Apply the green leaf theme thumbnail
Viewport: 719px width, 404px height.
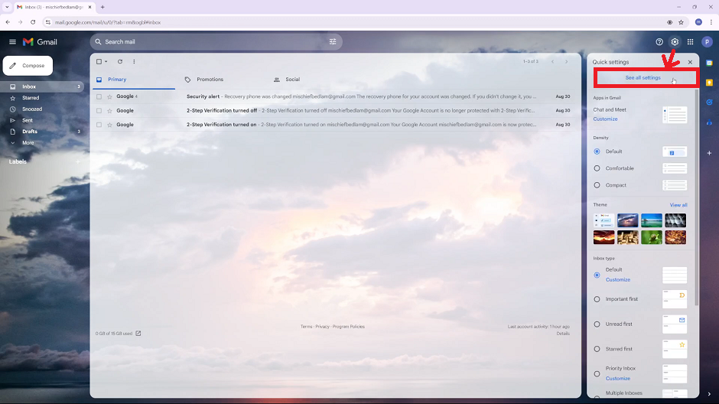[x=651, y=237]
